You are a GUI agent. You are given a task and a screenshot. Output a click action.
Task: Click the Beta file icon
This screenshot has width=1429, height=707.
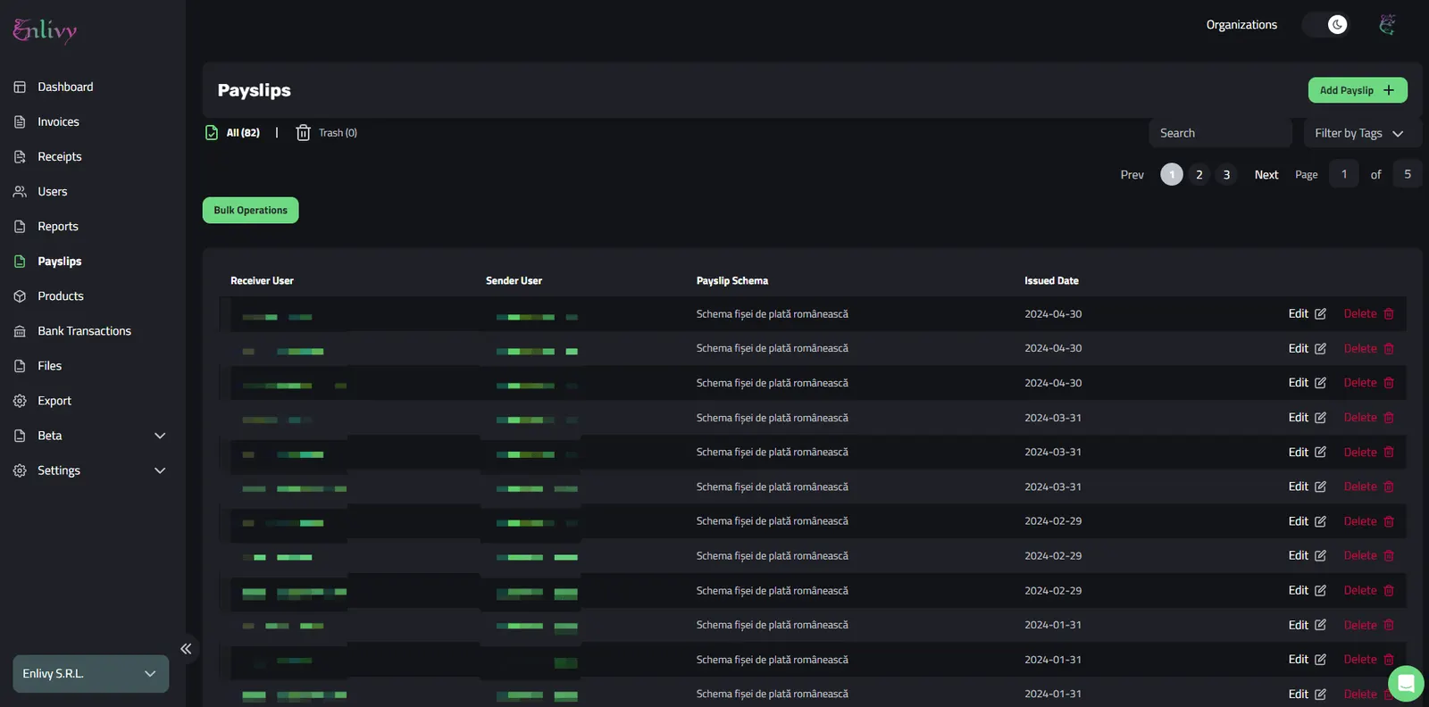[x=20, y=436]
